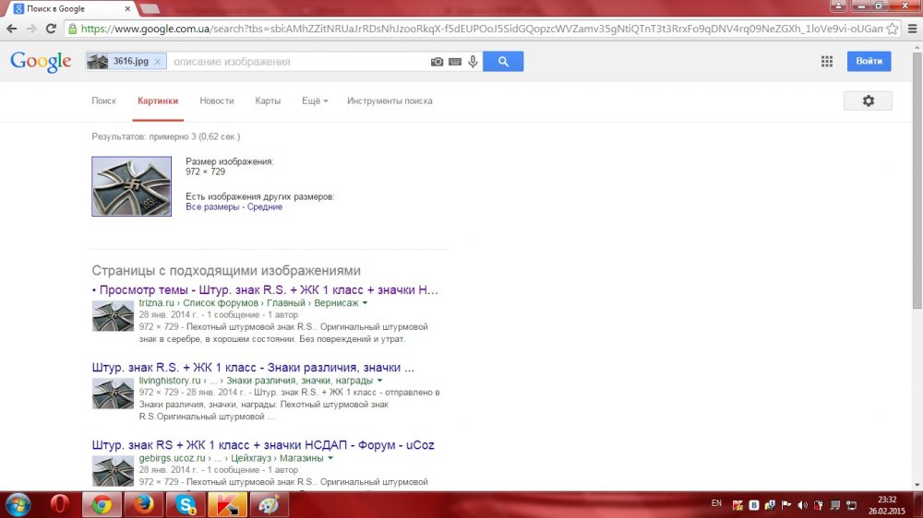Image resolution: width=923 pixels, height=518 pixels.
Task: Open the K arrow taskbar application
Action: pyautogui.click(x=227, y=505)
